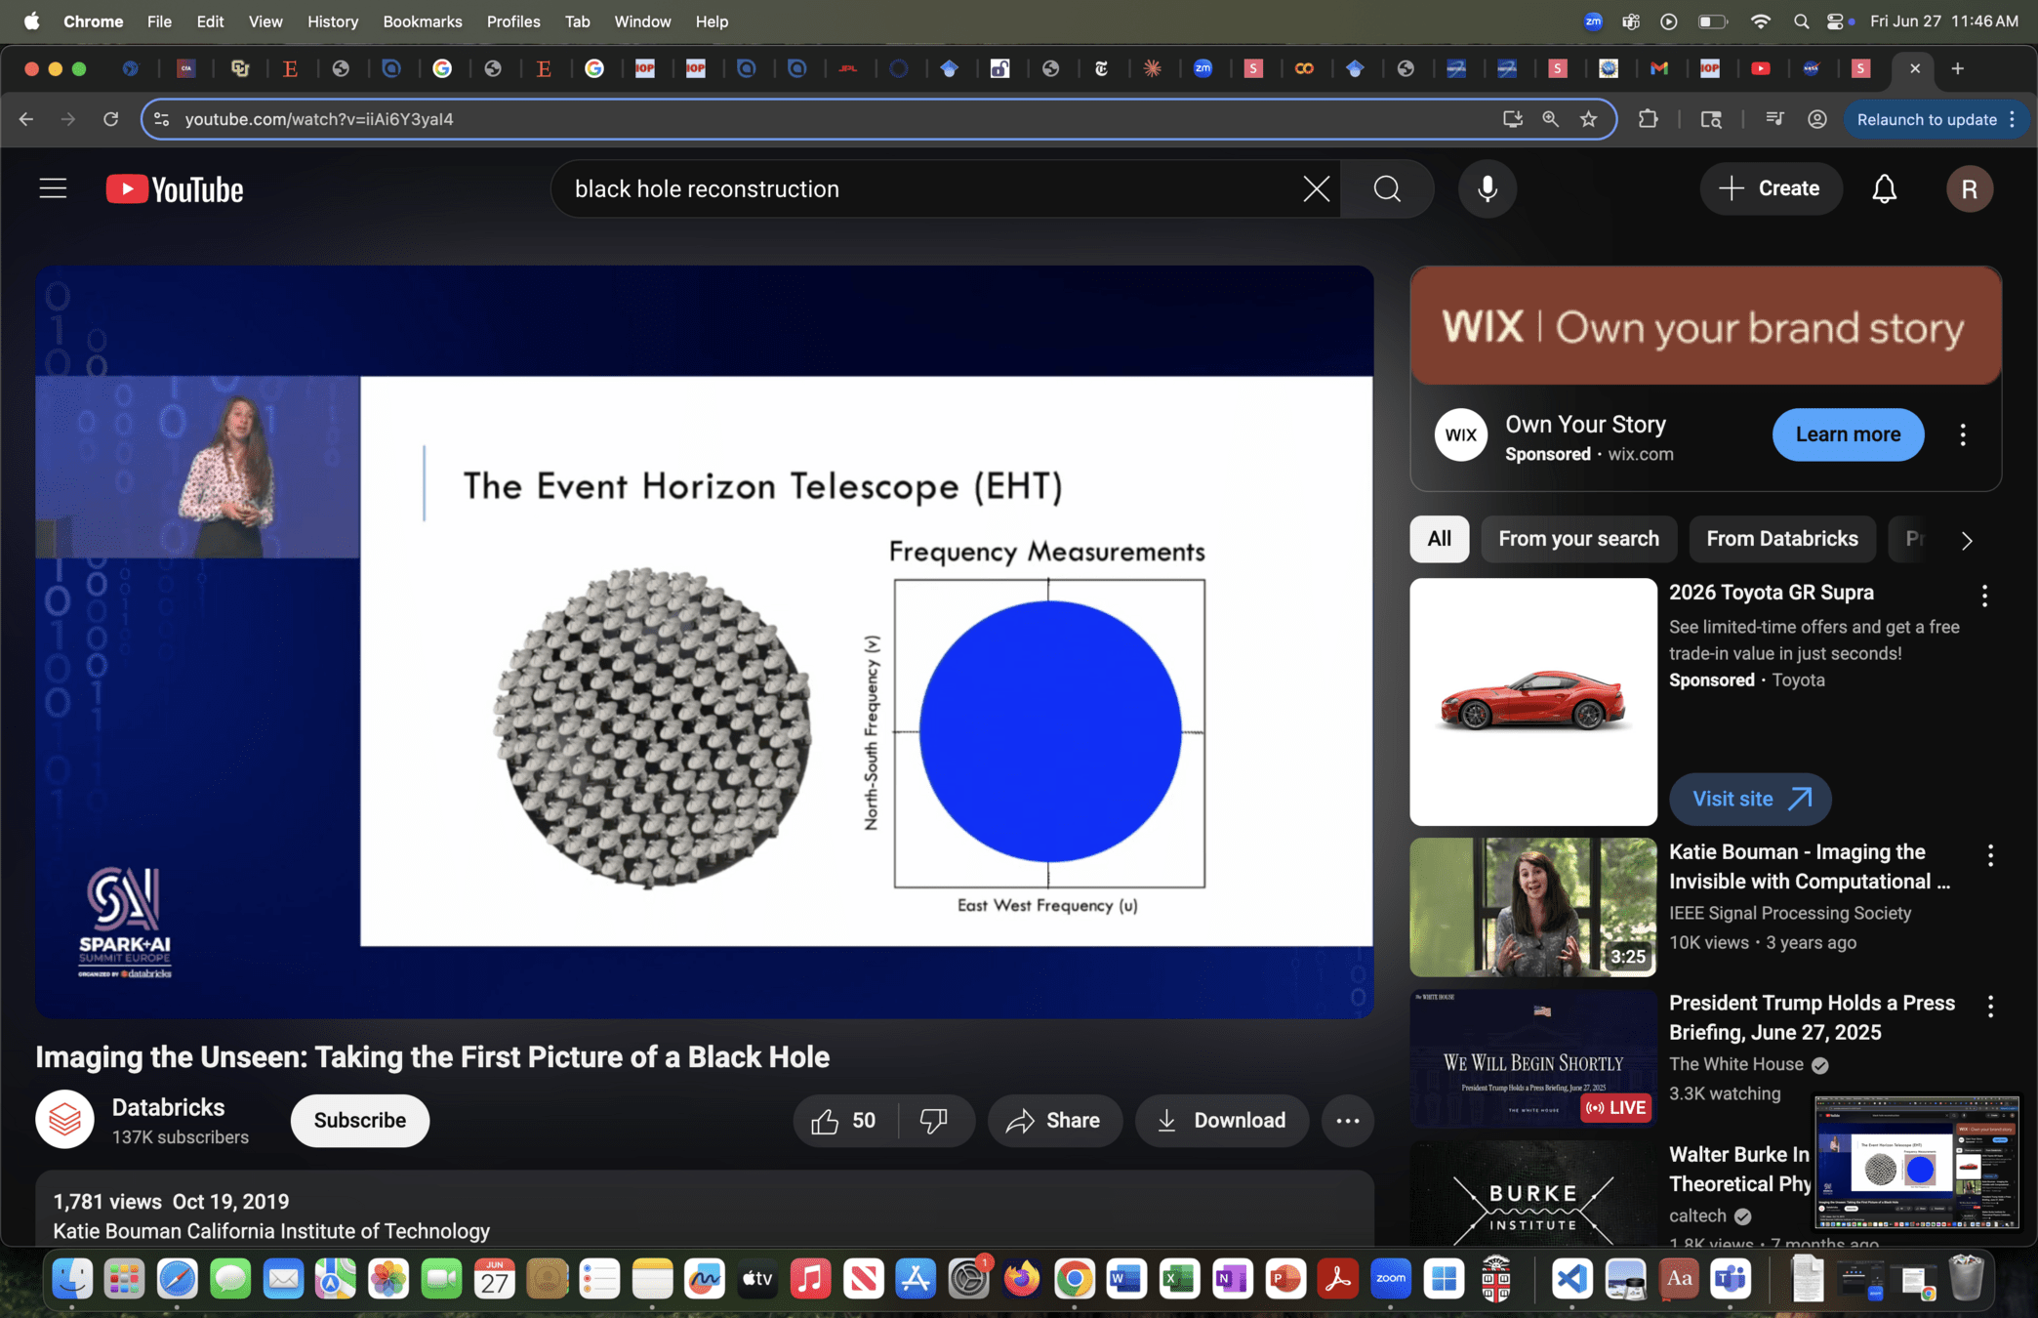The image size is (2038, 1318).
Task: Dislike the video with thumbs down
Action: 934,1121
